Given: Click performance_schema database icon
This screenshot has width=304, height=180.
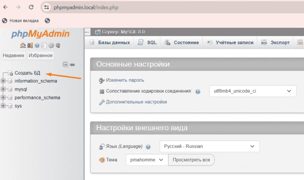Looking at the screenshot, I should tap(10, 98).
